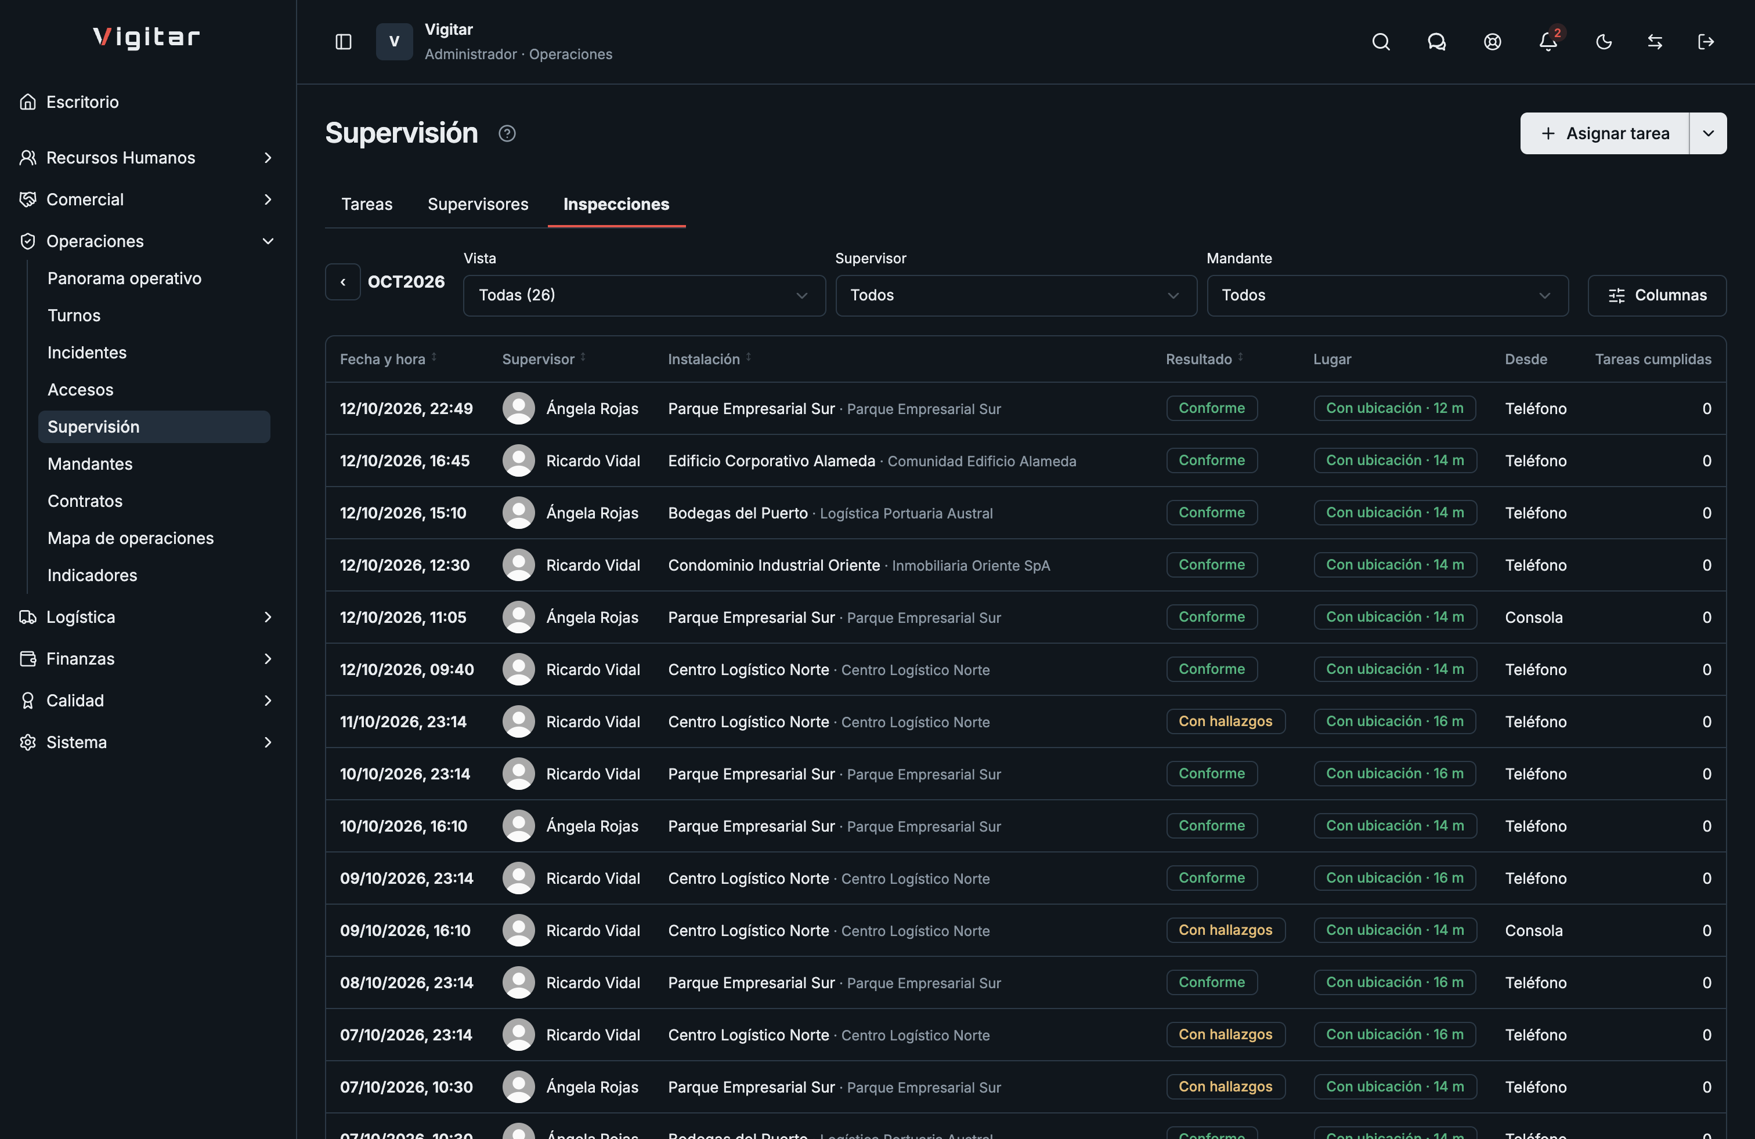
Task: Click Con ubicación · 12 m badge
Action: [1395, 408]
